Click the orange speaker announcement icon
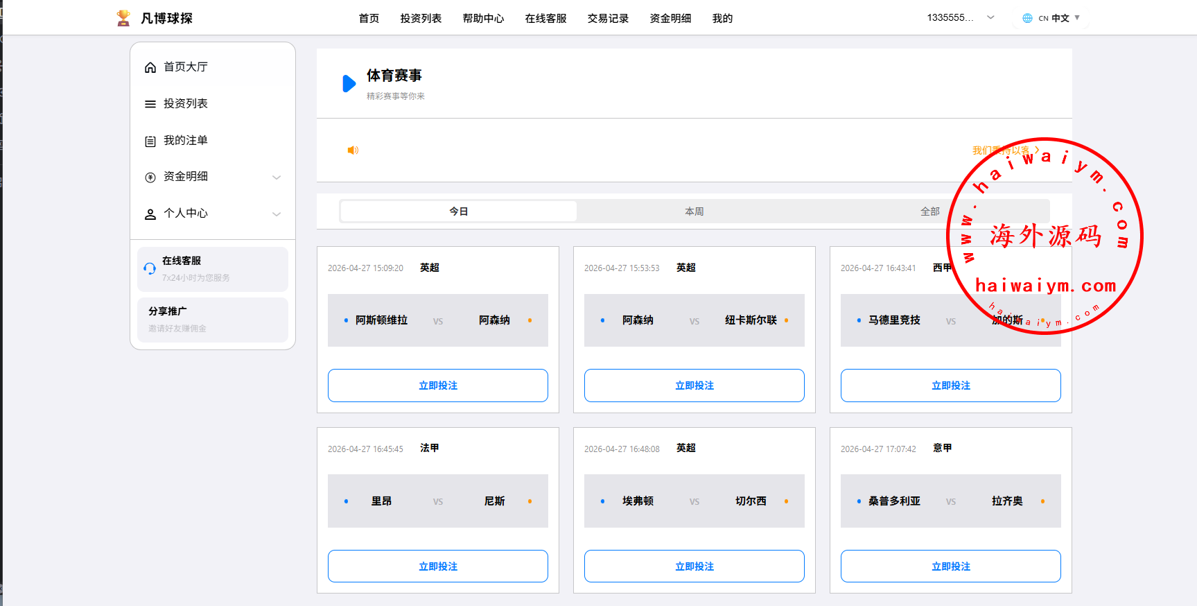 click(353, 150)
